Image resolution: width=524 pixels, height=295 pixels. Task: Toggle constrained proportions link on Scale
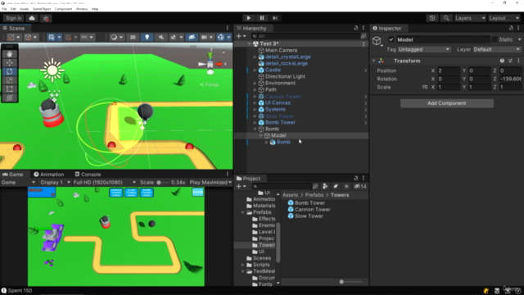(x=424, y=87)
